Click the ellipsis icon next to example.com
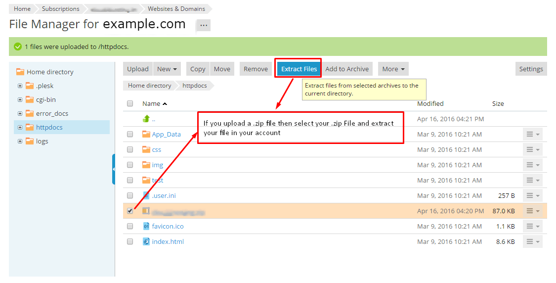Image resolution: width=556 pixels, height=283 pixels. tap(204, 25)
